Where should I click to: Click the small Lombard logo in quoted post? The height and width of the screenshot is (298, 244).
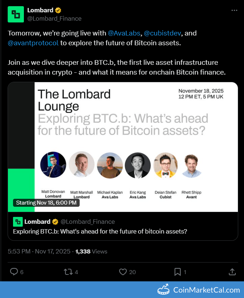click(18, 222)
